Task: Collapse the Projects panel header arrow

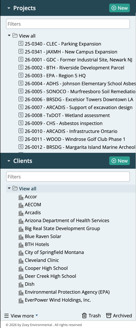Action: tap(9, 8)
